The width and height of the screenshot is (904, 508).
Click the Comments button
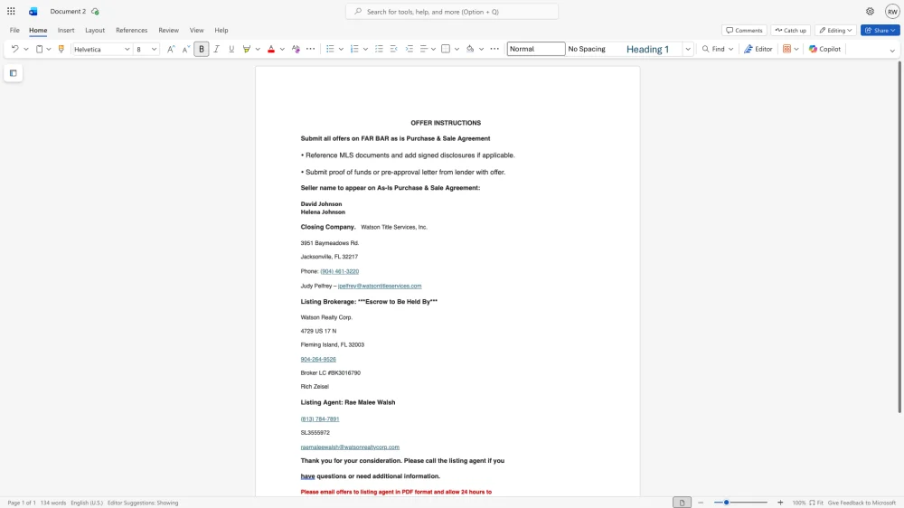click(744, 30)
